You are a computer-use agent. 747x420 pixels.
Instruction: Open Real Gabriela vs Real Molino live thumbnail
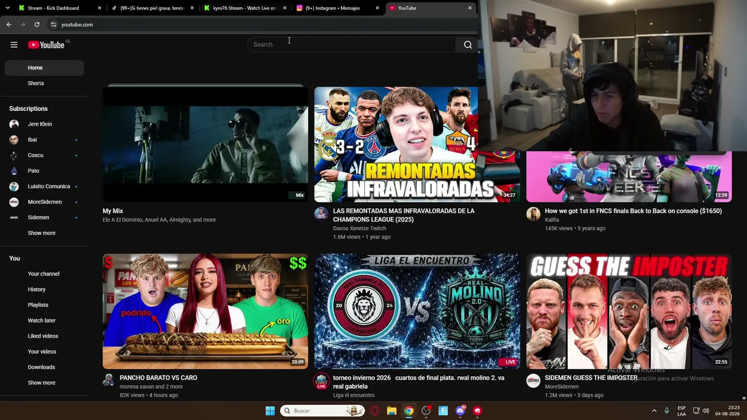tap(417, 311)
